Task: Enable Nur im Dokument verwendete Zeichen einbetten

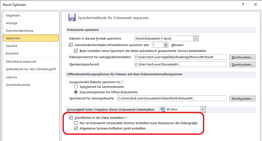Action: pyautogui.click(x=76, y=123)
